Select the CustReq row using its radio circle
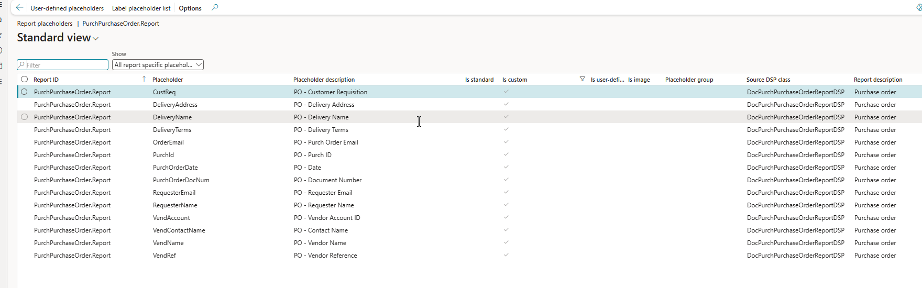The height and width of the screenshot is (288, 922). pyautogui.click(x=25, y=92)
